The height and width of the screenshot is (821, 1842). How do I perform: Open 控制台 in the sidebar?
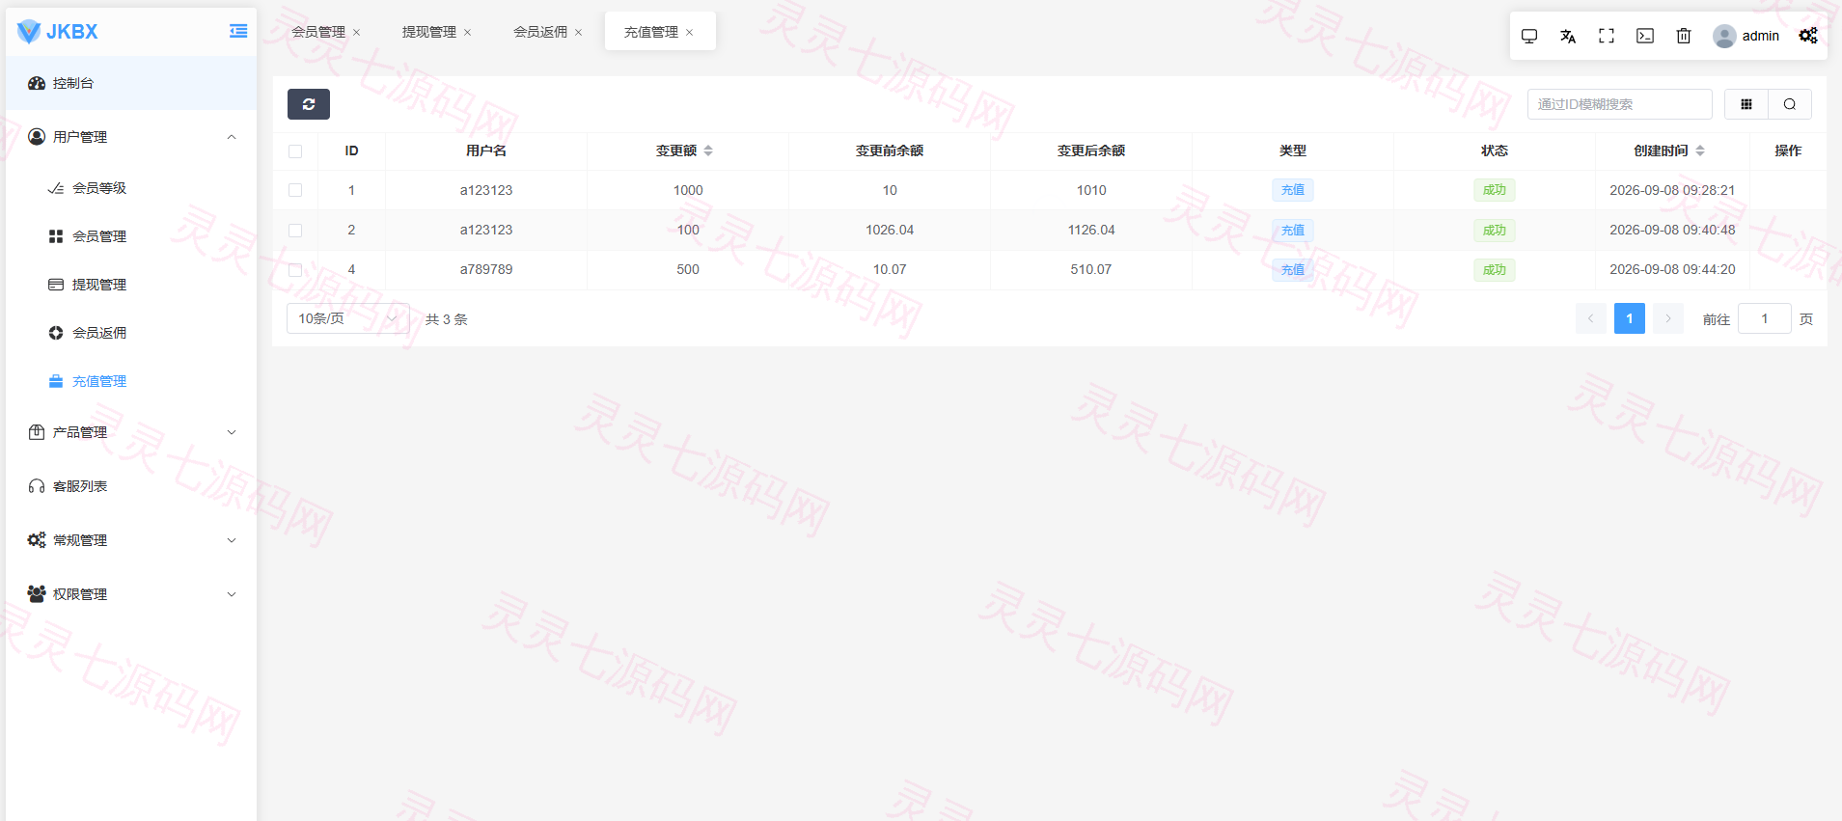point(131,83)
